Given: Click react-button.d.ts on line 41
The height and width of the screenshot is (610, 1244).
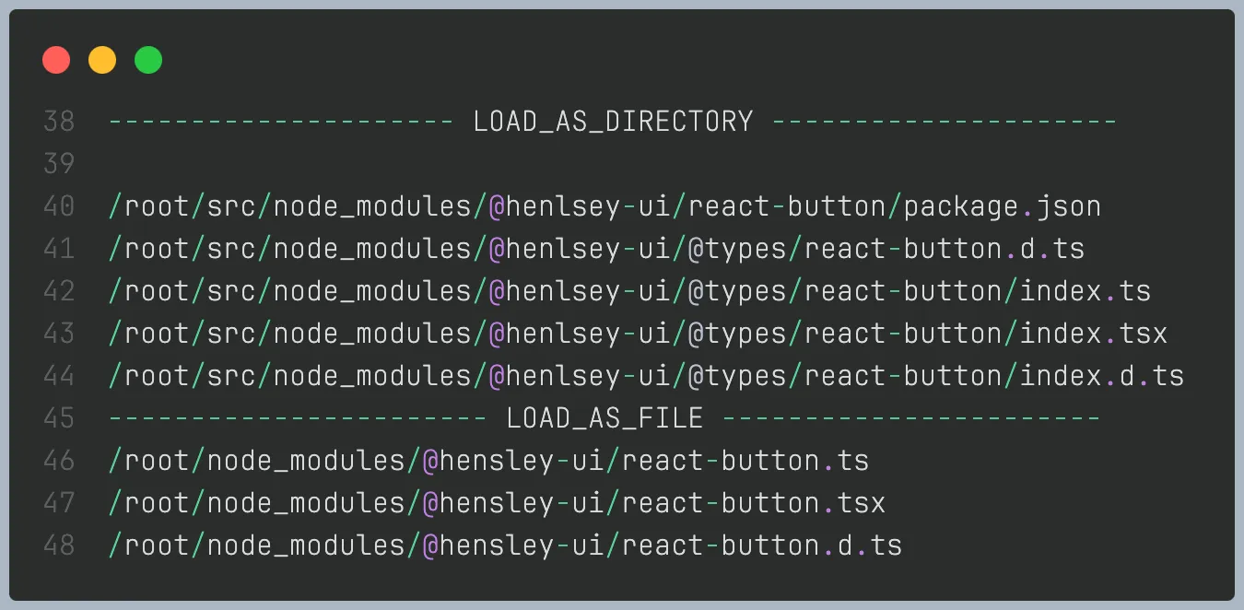Looking at the screenshot, I should (944, 249).
